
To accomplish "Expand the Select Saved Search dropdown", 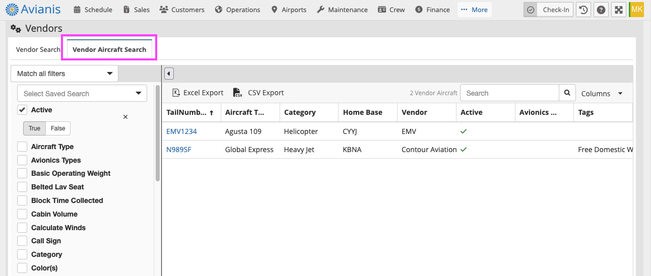I will point(82,93).
